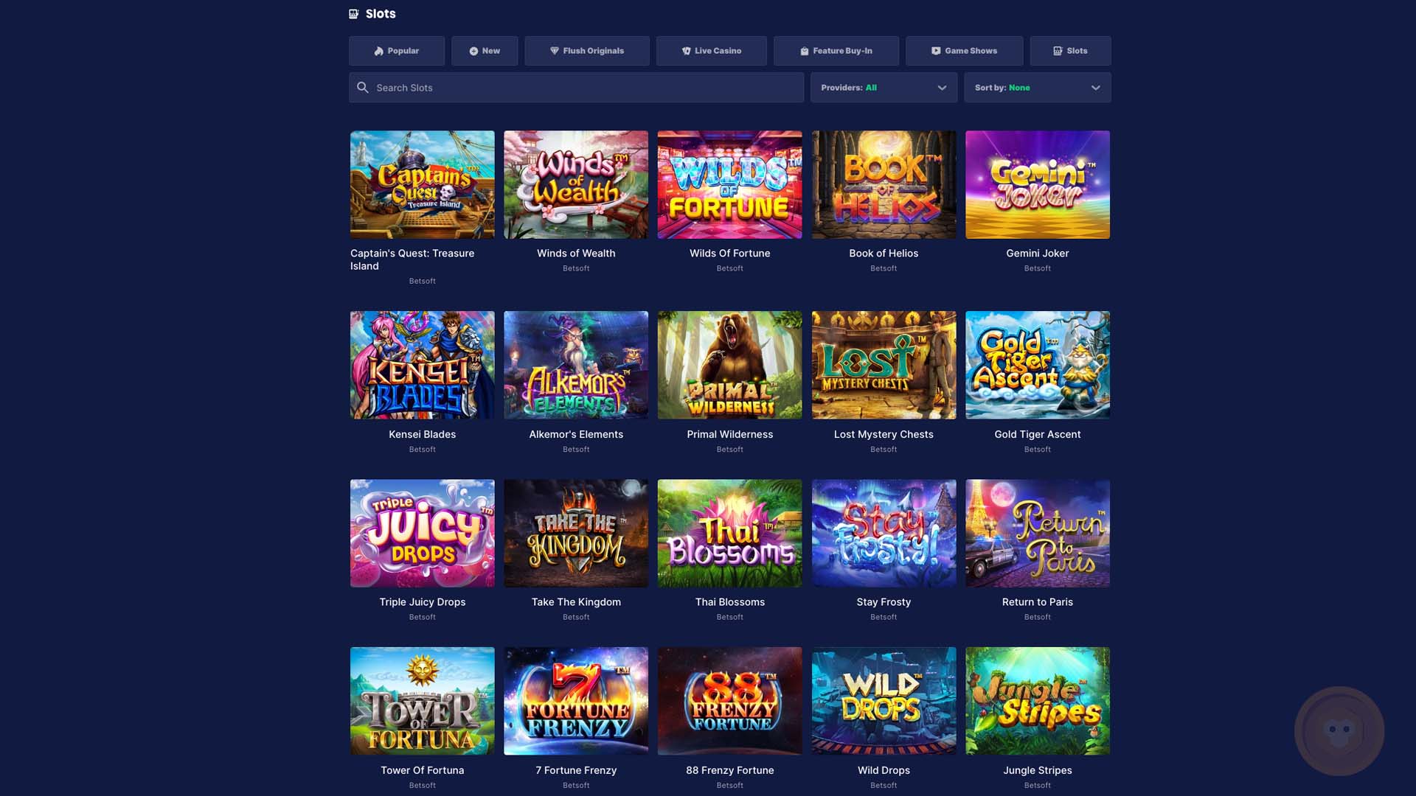Open the Return to Paris title link
This screenshot has height=796, width=1416.
click(1037, 602)
